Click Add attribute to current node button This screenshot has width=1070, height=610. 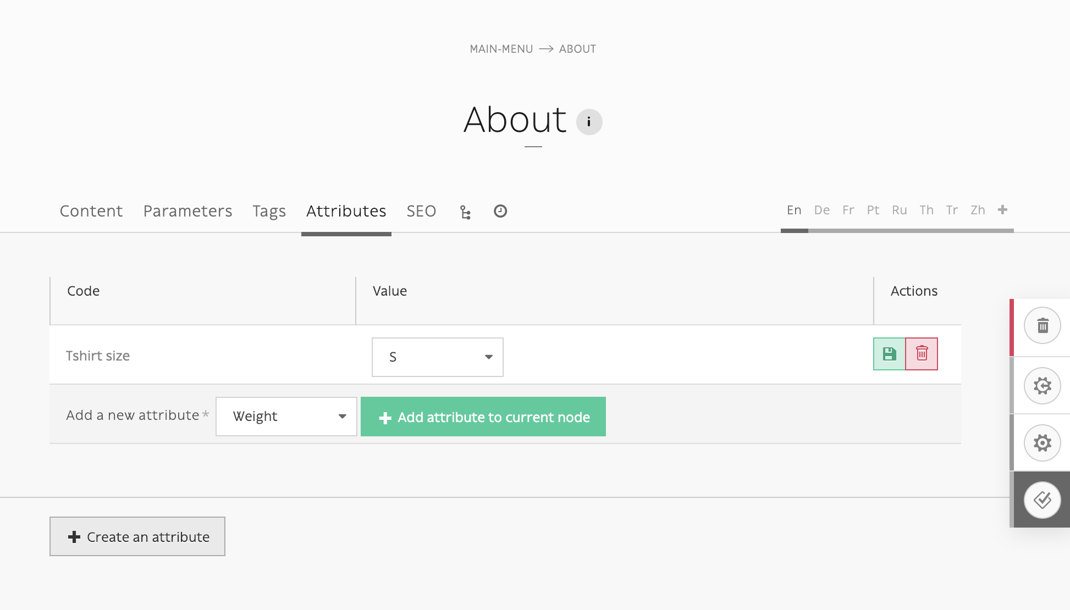click(x=483, y=417)
